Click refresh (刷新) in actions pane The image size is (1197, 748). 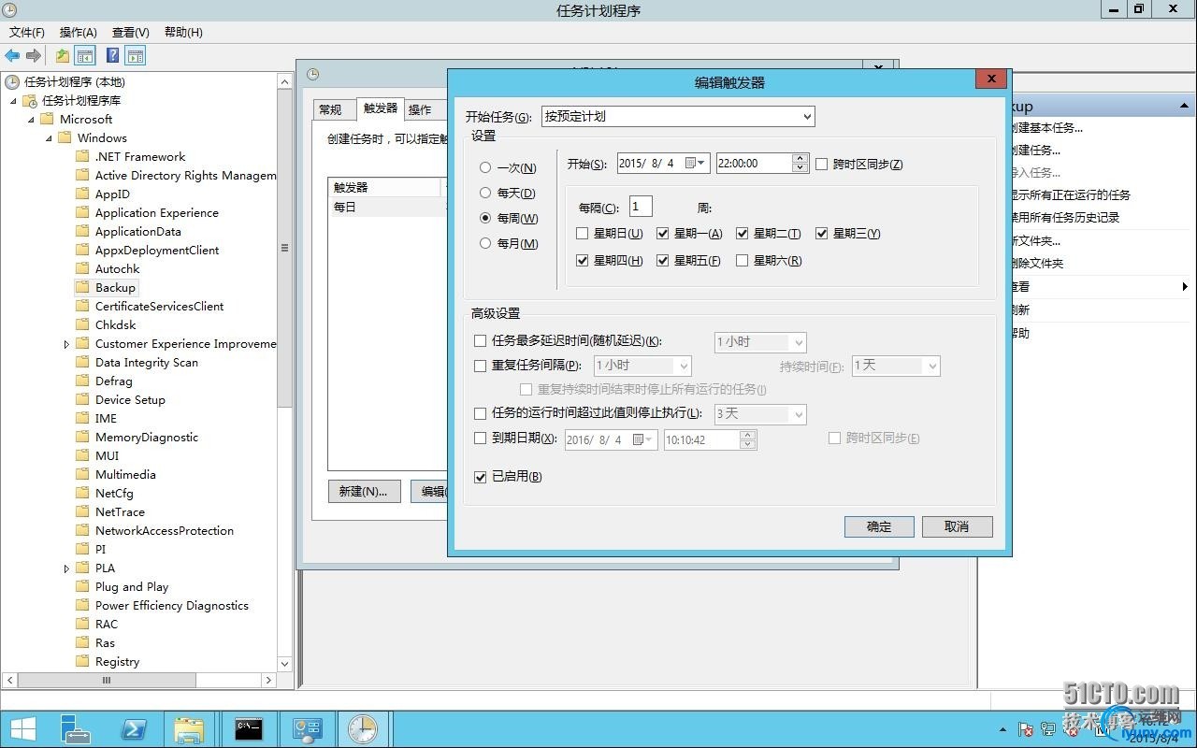point(1019,309)
